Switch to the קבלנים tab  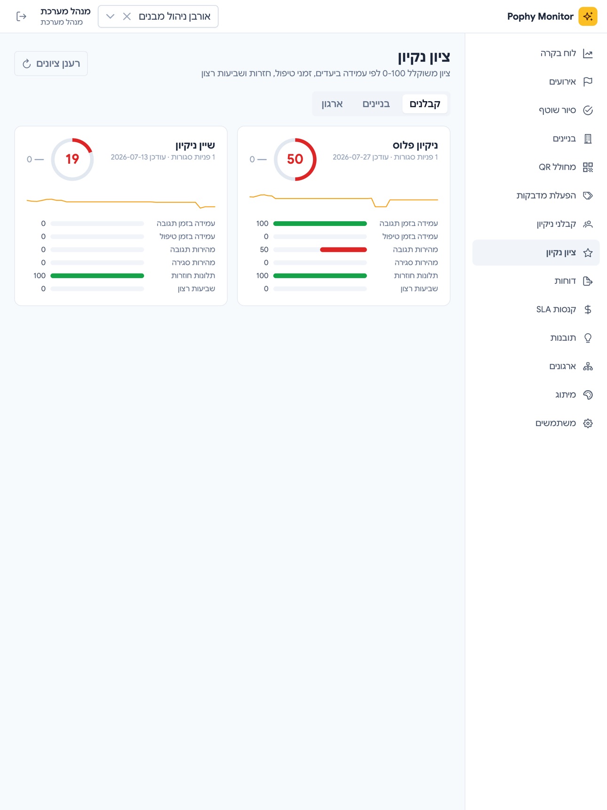(425, 104)
